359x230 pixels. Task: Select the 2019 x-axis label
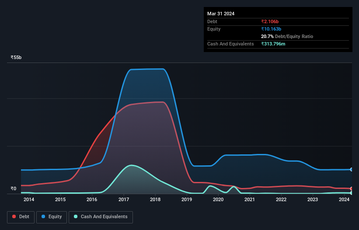[187, 199]
